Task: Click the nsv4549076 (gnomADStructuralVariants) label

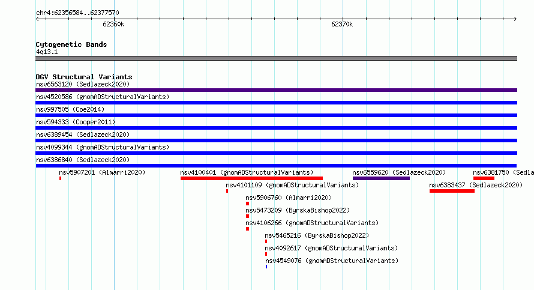Action: point(332,261)
